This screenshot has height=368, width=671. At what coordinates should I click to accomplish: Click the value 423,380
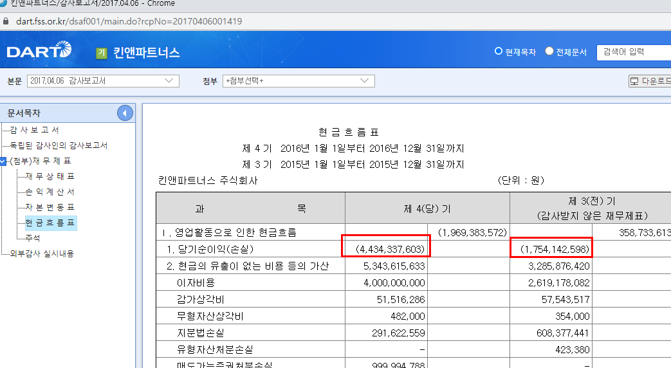[x=573, y=349]
